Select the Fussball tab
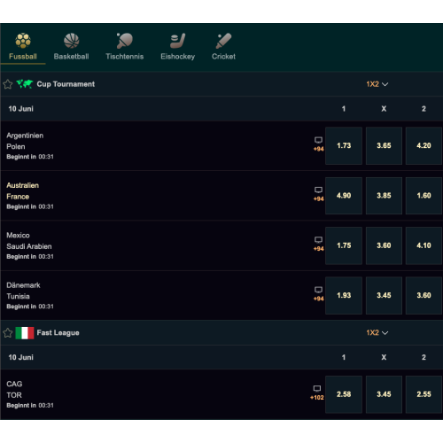 tap(23, 47)
